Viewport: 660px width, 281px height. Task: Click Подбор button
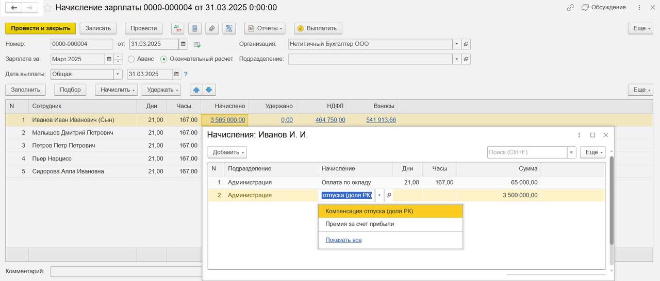70,90
